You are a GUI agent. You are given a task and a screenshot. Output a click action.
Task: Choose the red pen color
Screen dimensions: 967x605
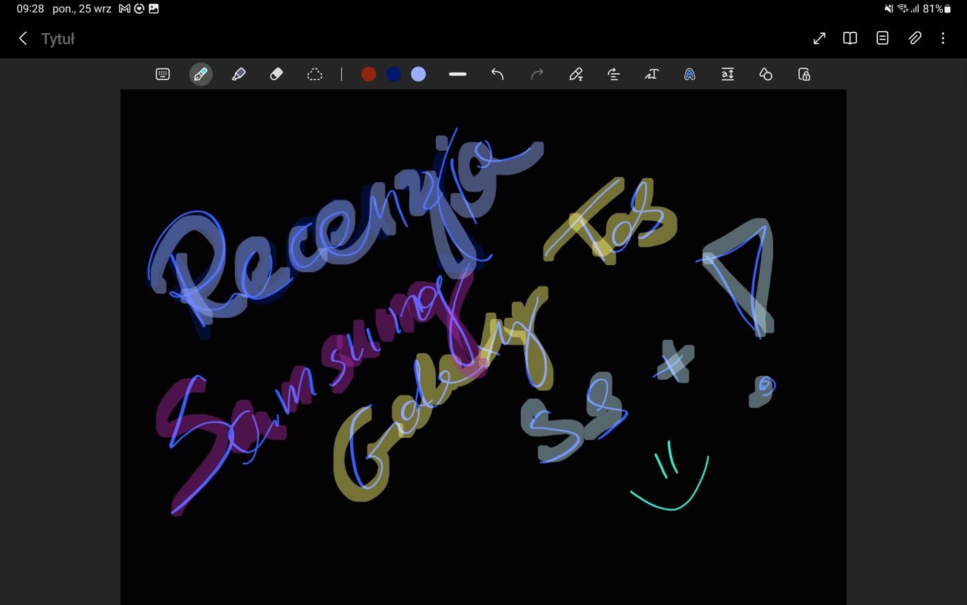click(369, 74)
